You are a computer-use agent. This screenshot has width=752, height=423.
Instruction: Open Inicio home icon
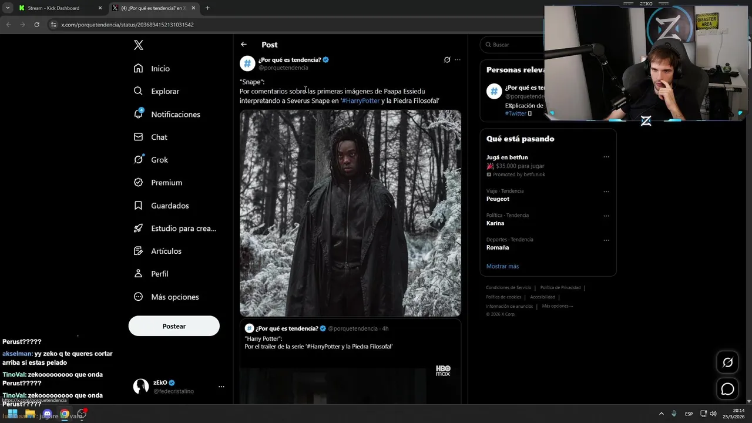point(138,68)
